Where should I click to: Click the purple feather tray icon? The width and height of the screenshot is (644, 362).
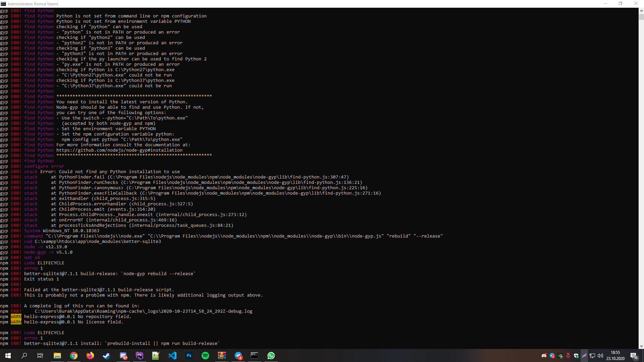(x=584, y=356)
